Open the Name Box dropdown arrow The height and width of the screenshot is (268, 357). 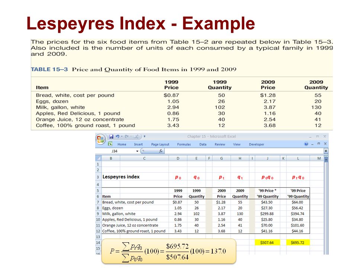click(137, 151)
